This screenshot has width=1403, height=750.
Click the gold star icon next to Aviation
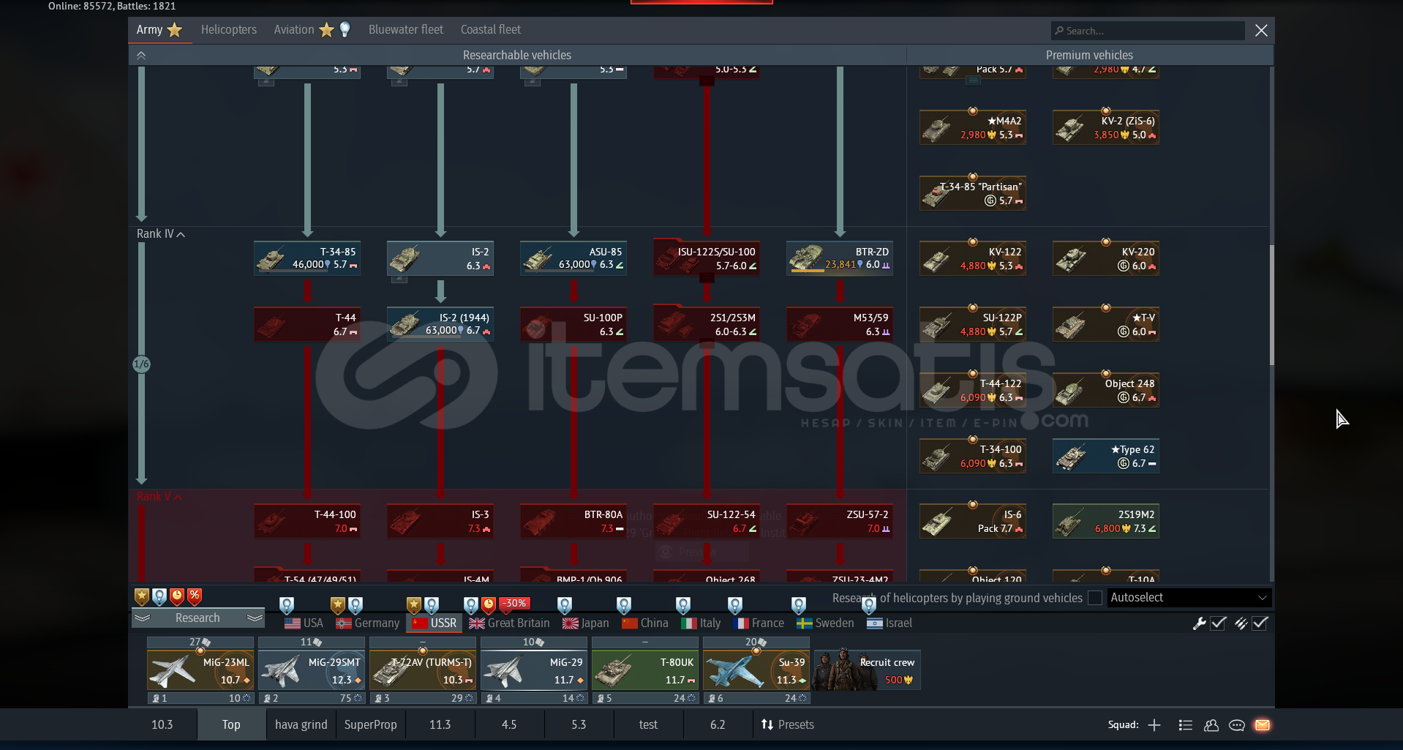[326, 29]
